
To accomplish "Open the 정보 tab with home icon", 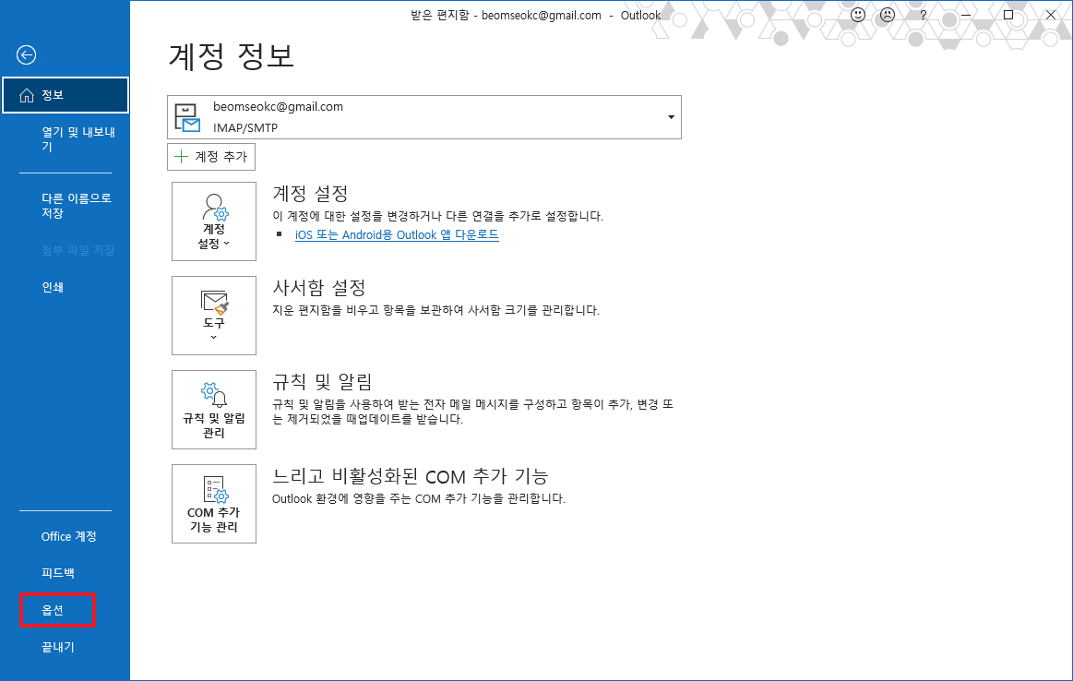I will [x=65, y=95].
